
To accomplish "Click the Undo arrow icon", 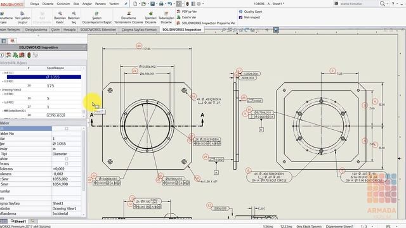I will 169,4.
